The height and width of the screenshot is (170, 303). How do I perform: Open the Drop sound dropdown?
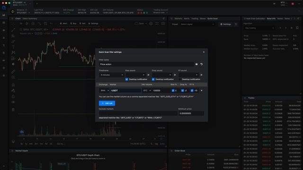(x=162, y=75)
